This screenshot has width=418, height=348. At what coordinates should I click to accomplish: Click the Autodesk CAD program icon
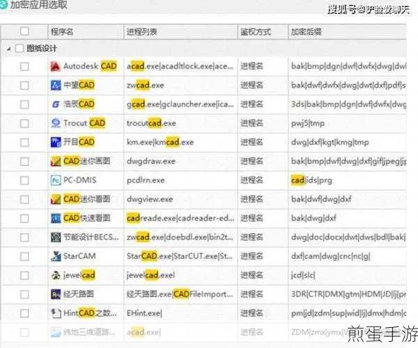[x=56, y=66]
